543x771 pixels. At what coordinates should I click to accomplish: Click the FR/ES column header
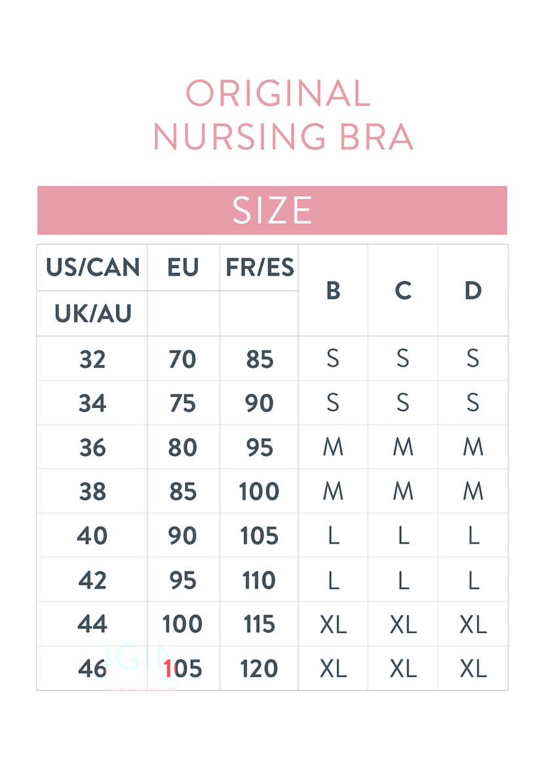tap(260, 267)
